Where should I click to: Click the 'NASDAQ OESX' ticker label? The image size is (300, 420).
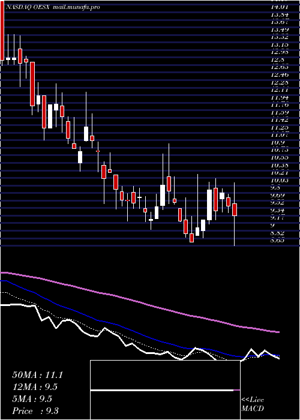(28, 7)
